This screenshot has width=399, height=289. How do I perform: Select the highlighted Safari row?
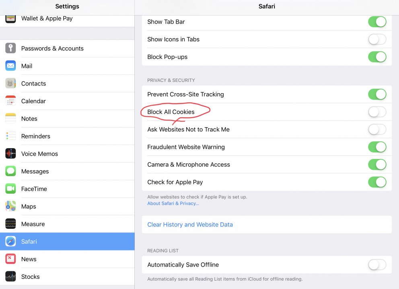[x=67, y=242]
